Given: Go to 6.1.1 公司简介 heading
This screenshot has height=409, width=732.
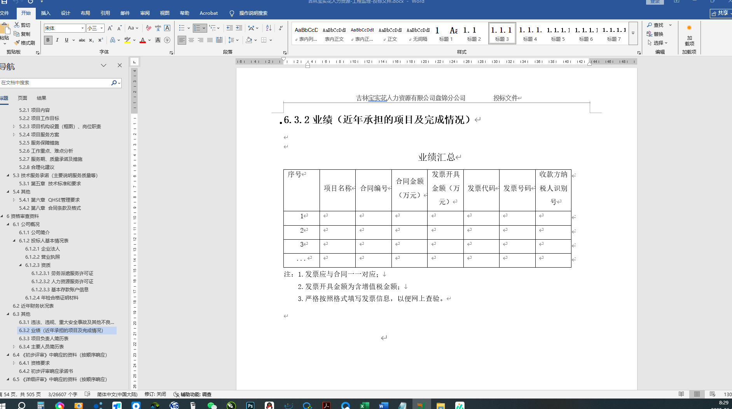Looking at the screenshot, I should 34,232.
